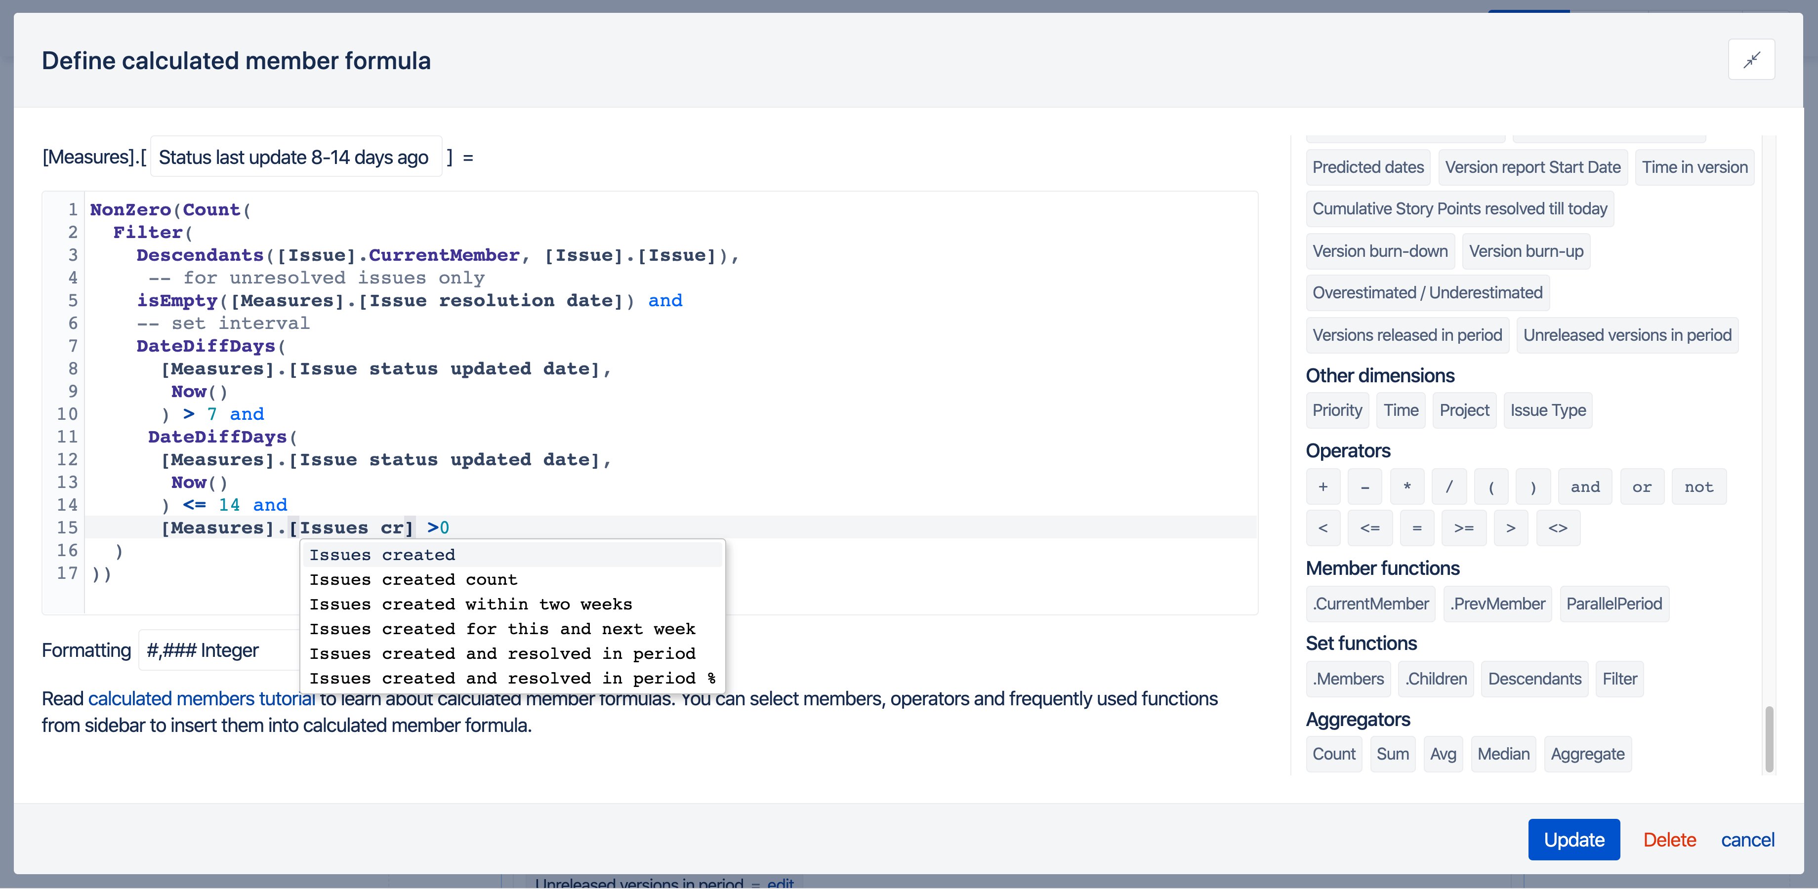Image resolution: width=1818 pixels, height=889 pixels.
Task: Insert the Predicted dates measure
Action: pos(1368,167)
